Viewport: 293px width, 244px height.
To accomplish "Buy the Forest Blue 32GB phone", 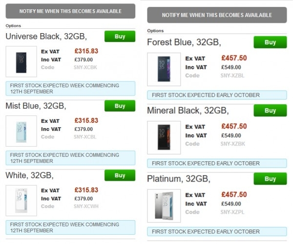I will (x=270, y=42).
